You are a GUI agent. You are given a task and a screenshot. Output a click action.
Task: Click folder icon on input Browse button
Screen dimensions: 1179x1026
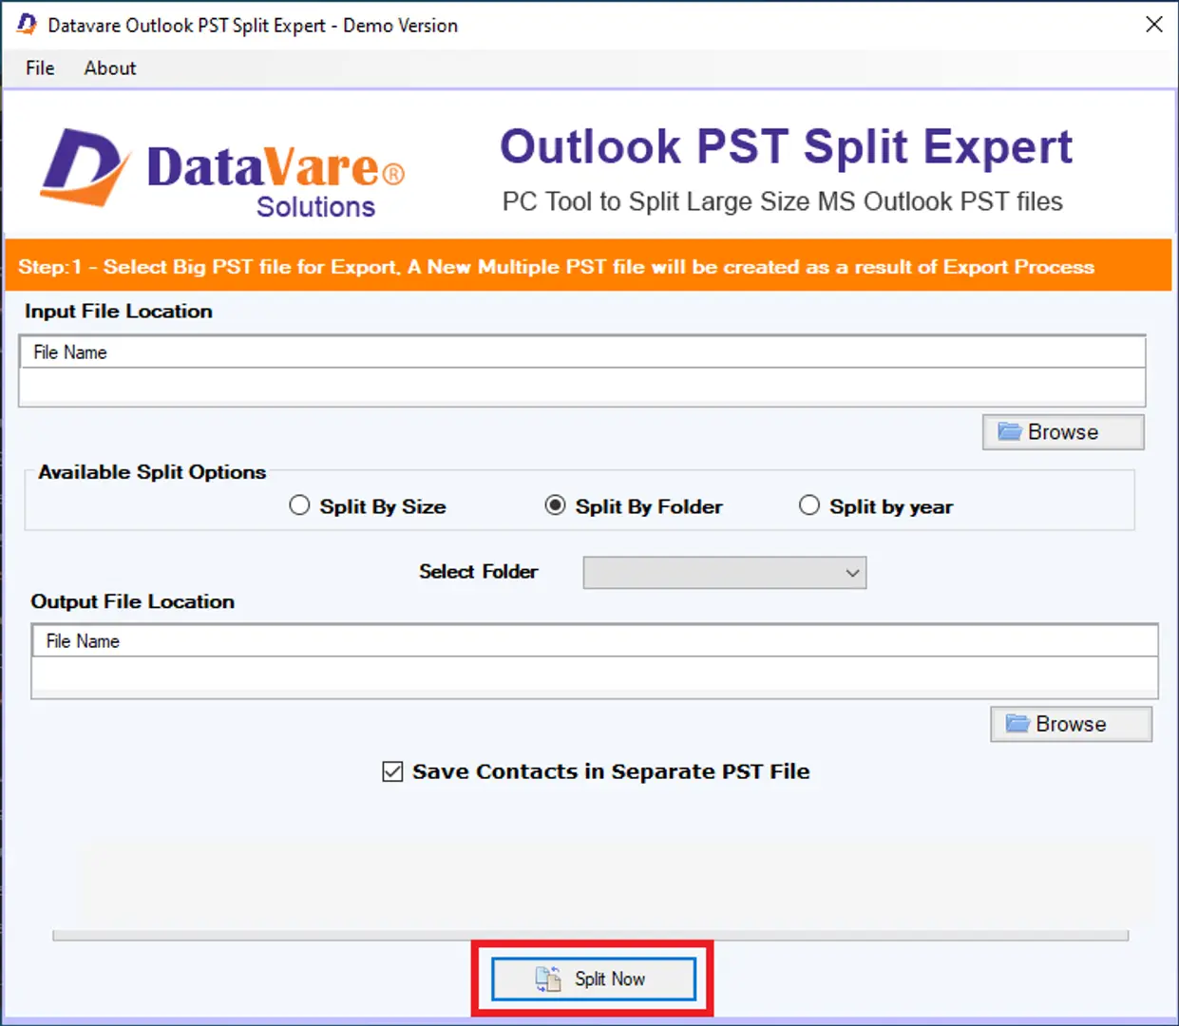pyautogui.click(x=1009, y=432)
